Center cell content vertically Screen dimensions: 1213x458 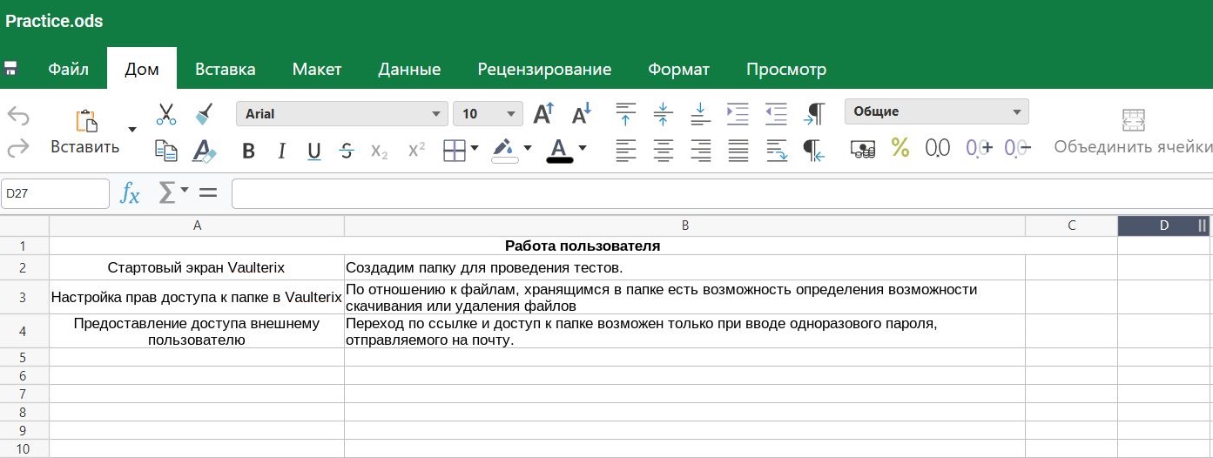click(x=664, y=113)
